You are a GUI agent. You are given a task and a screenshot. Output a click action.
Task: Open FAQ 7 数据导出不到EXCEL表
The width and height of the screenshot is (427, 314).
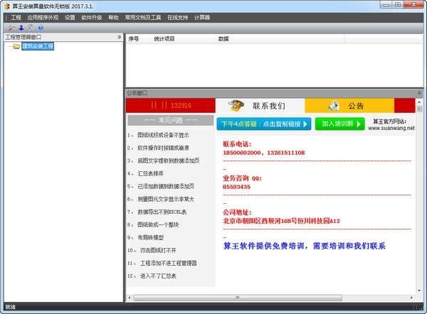pyautogui.click(x=157, y=212)
